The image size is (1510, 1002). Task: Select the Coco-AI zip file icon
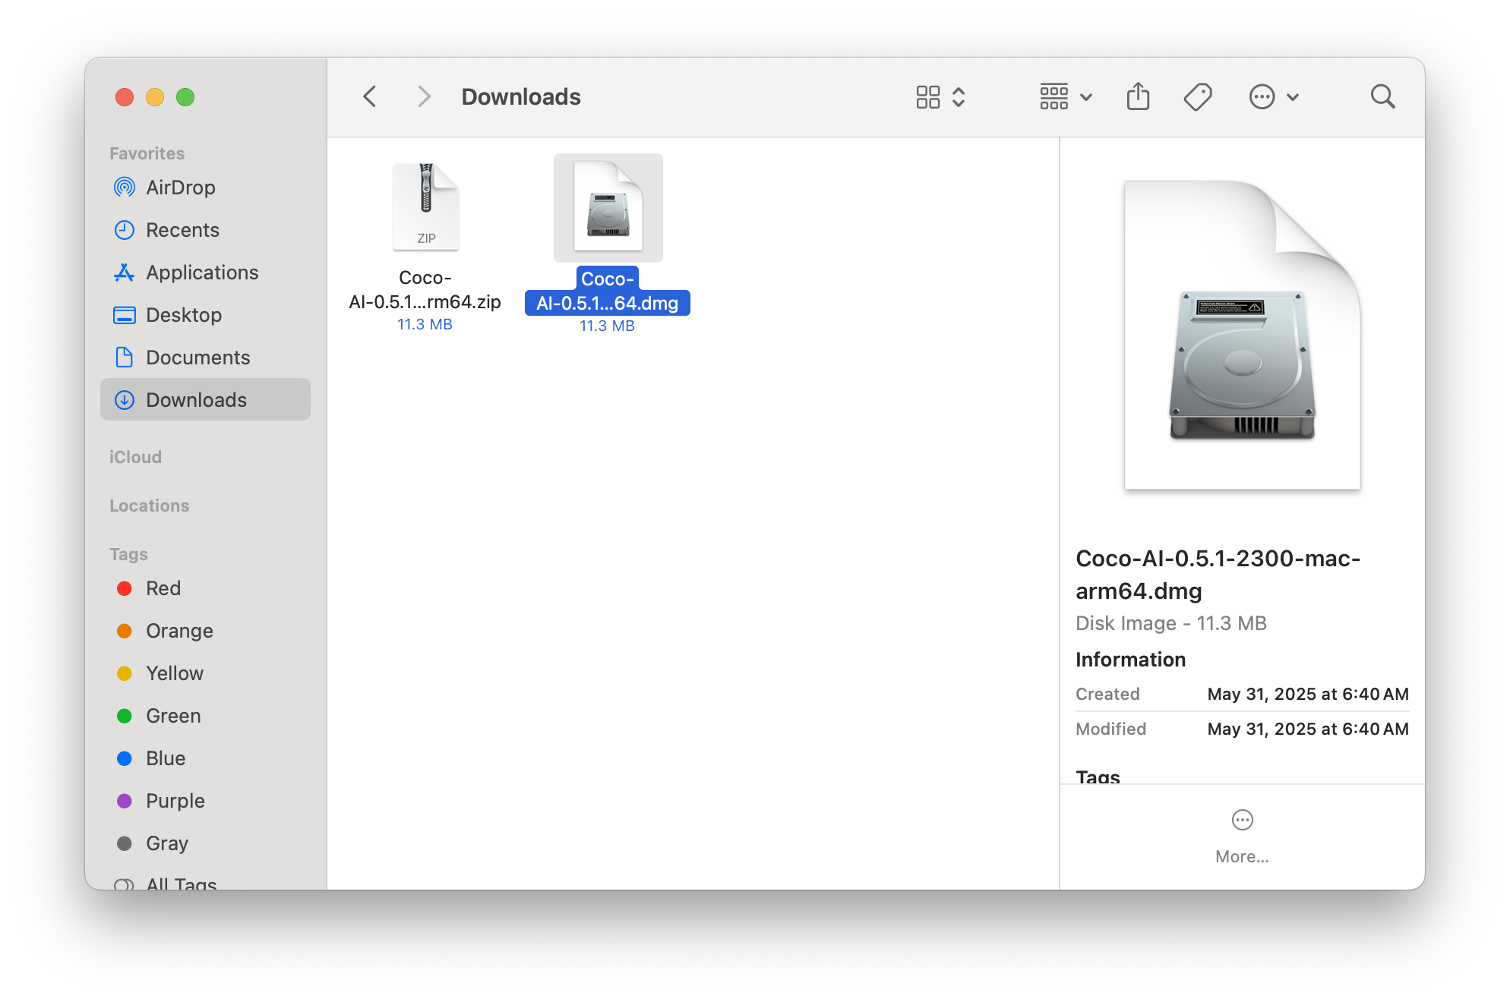[425, 207]
